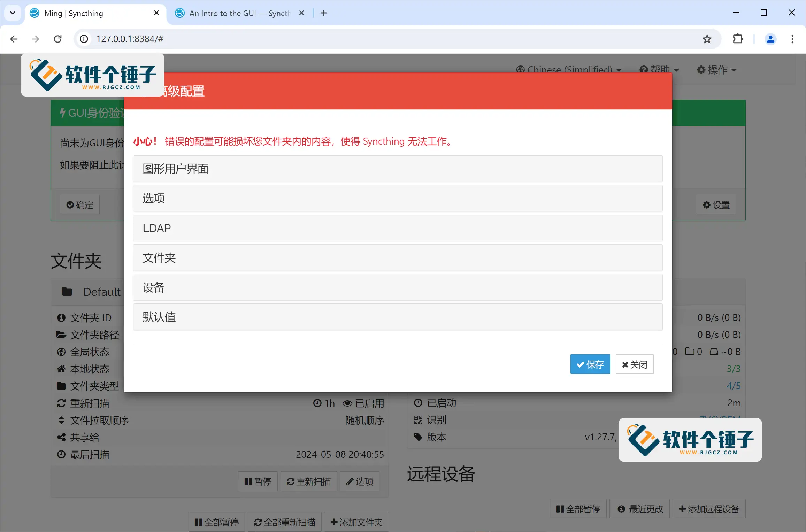
Task: Click the 全局状态 globe icon
Action: pos(61,352)
